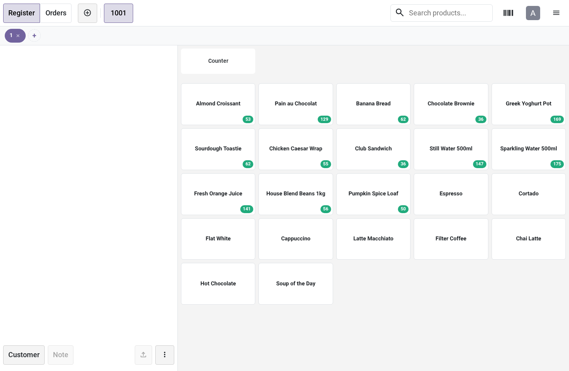Add Chocolate Brownie to the order
The width and height of the screenshot is (569, 371).
coord(451,104)
